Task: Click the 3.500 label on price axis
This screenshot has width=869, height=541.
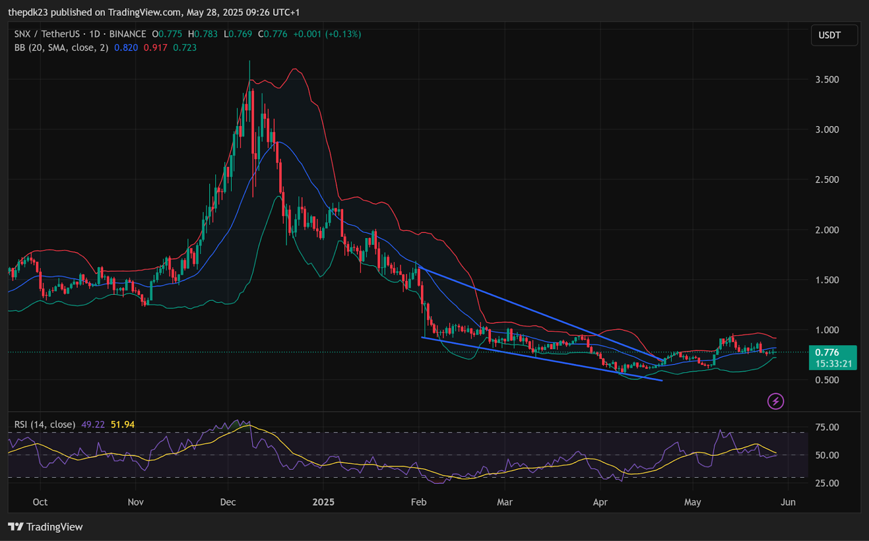Action: [x=827, y=79]
